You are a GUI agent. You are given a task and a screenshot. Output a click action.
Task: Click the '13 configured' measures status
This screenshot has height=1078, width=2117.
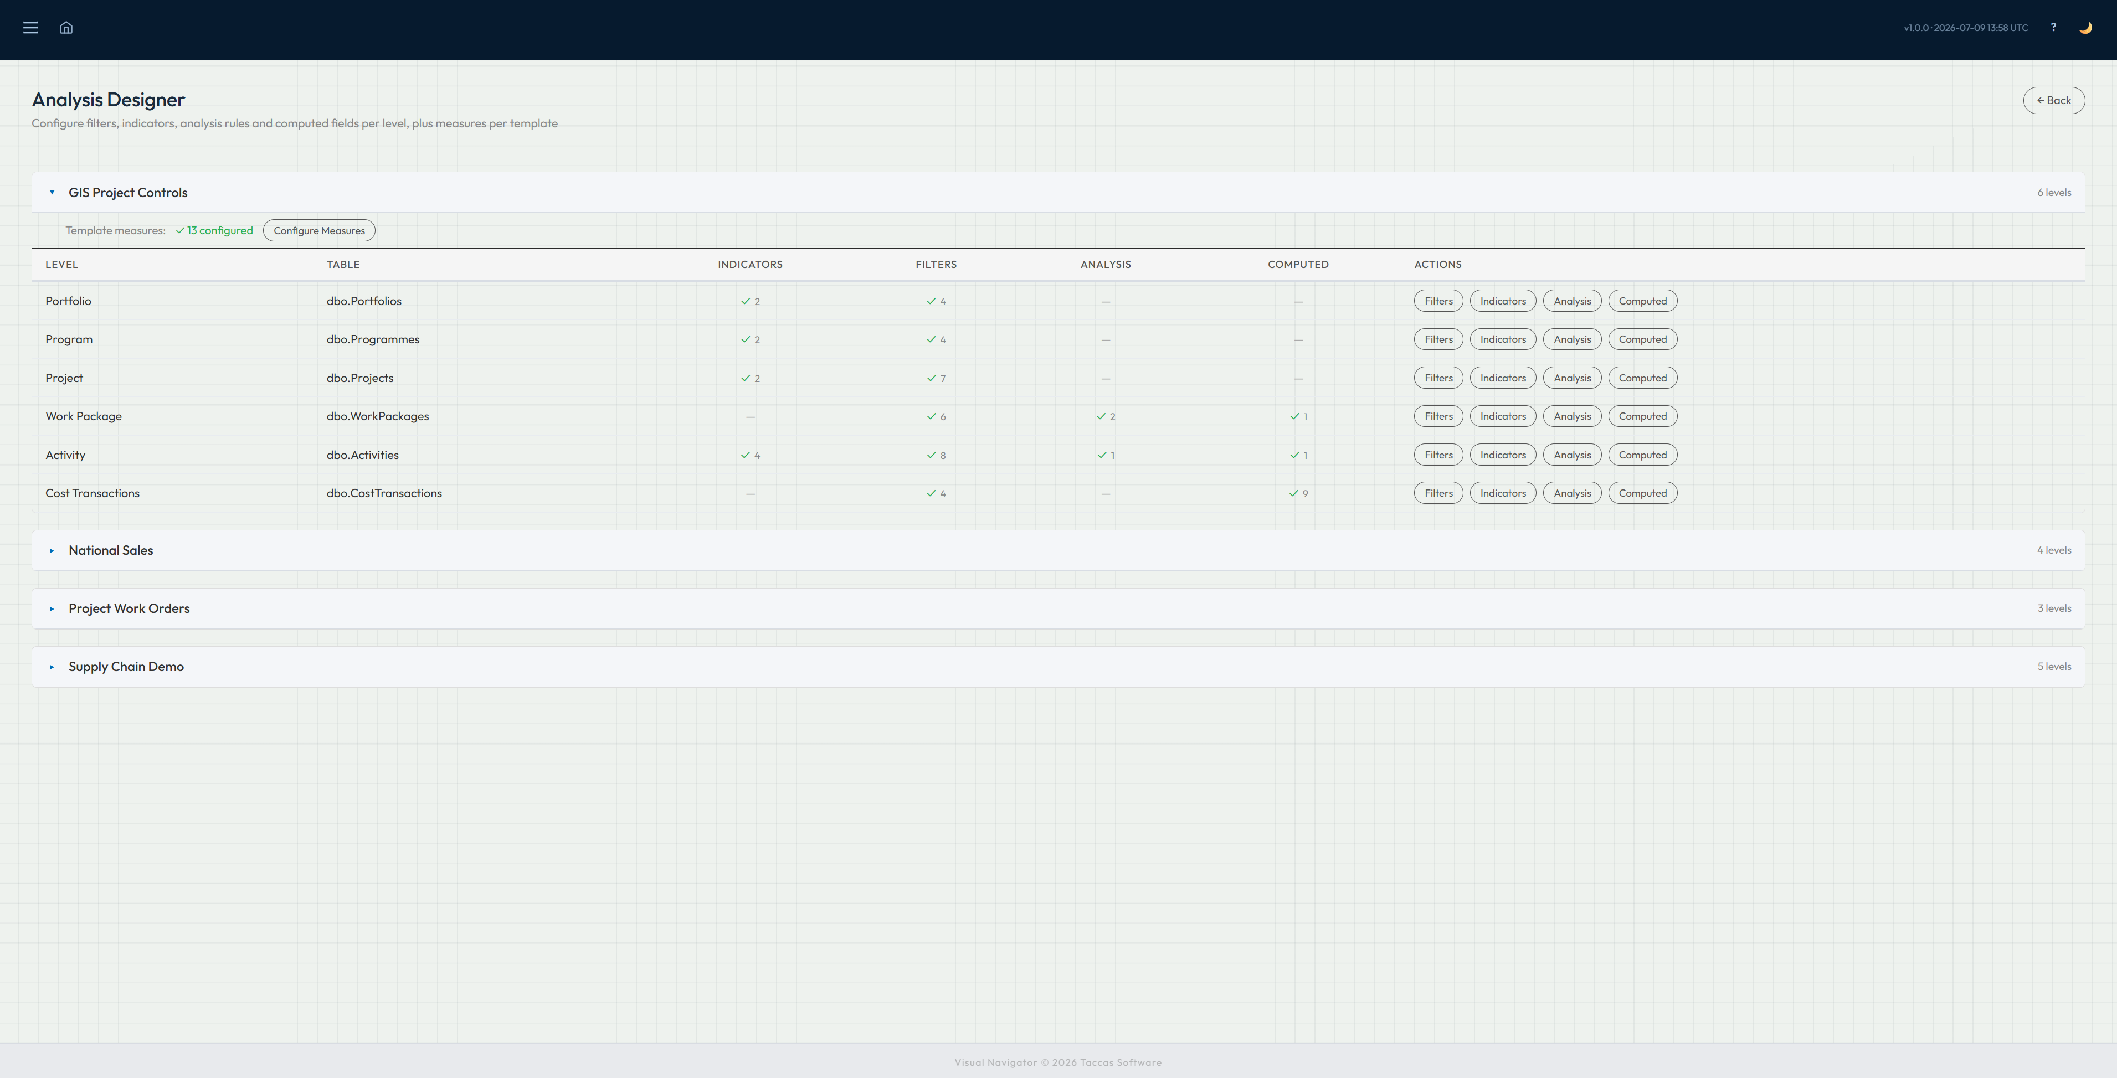(x=214, y=231)
